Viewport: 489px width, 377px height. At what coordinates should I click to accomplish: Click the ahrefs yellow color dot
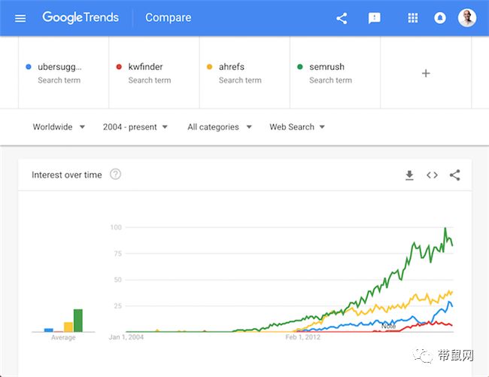210,67
